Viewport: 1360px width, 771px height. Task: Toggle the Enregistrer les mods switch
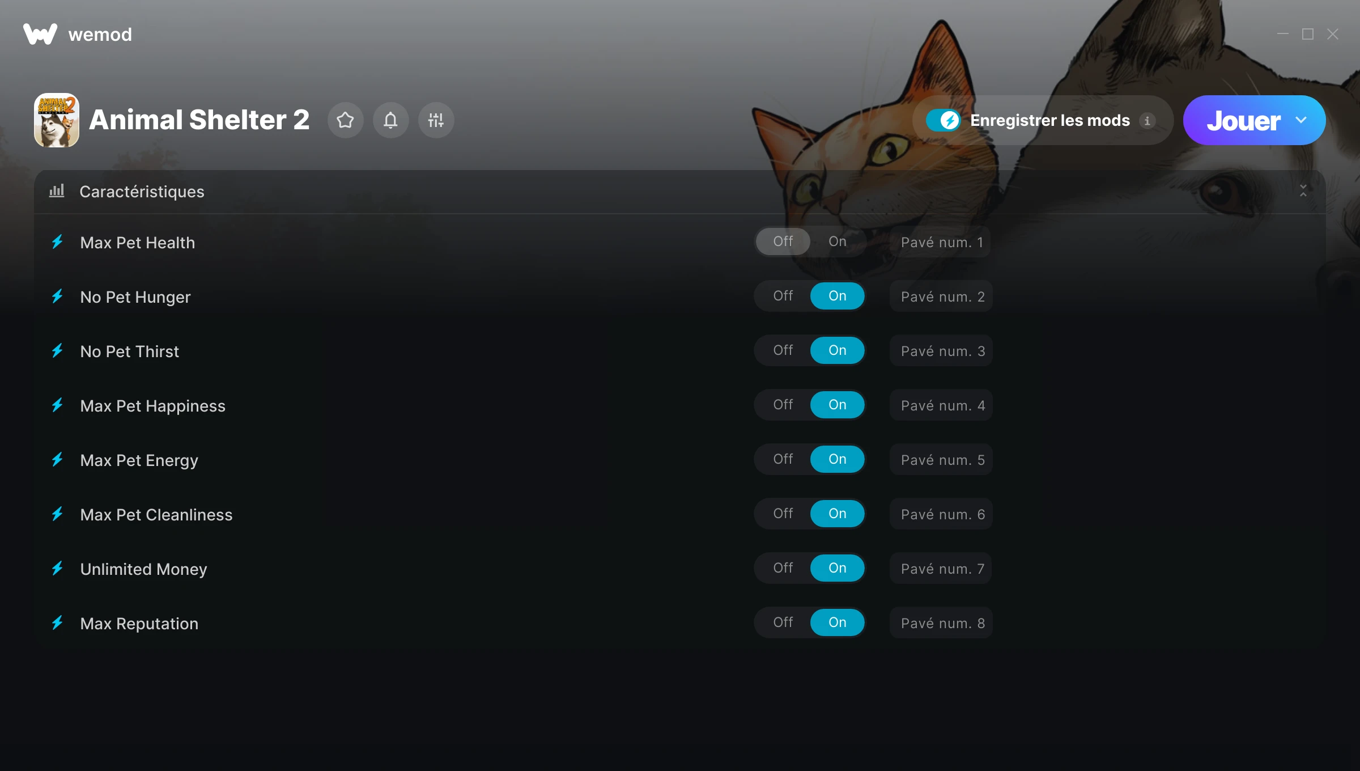click(x=943, y=120)
